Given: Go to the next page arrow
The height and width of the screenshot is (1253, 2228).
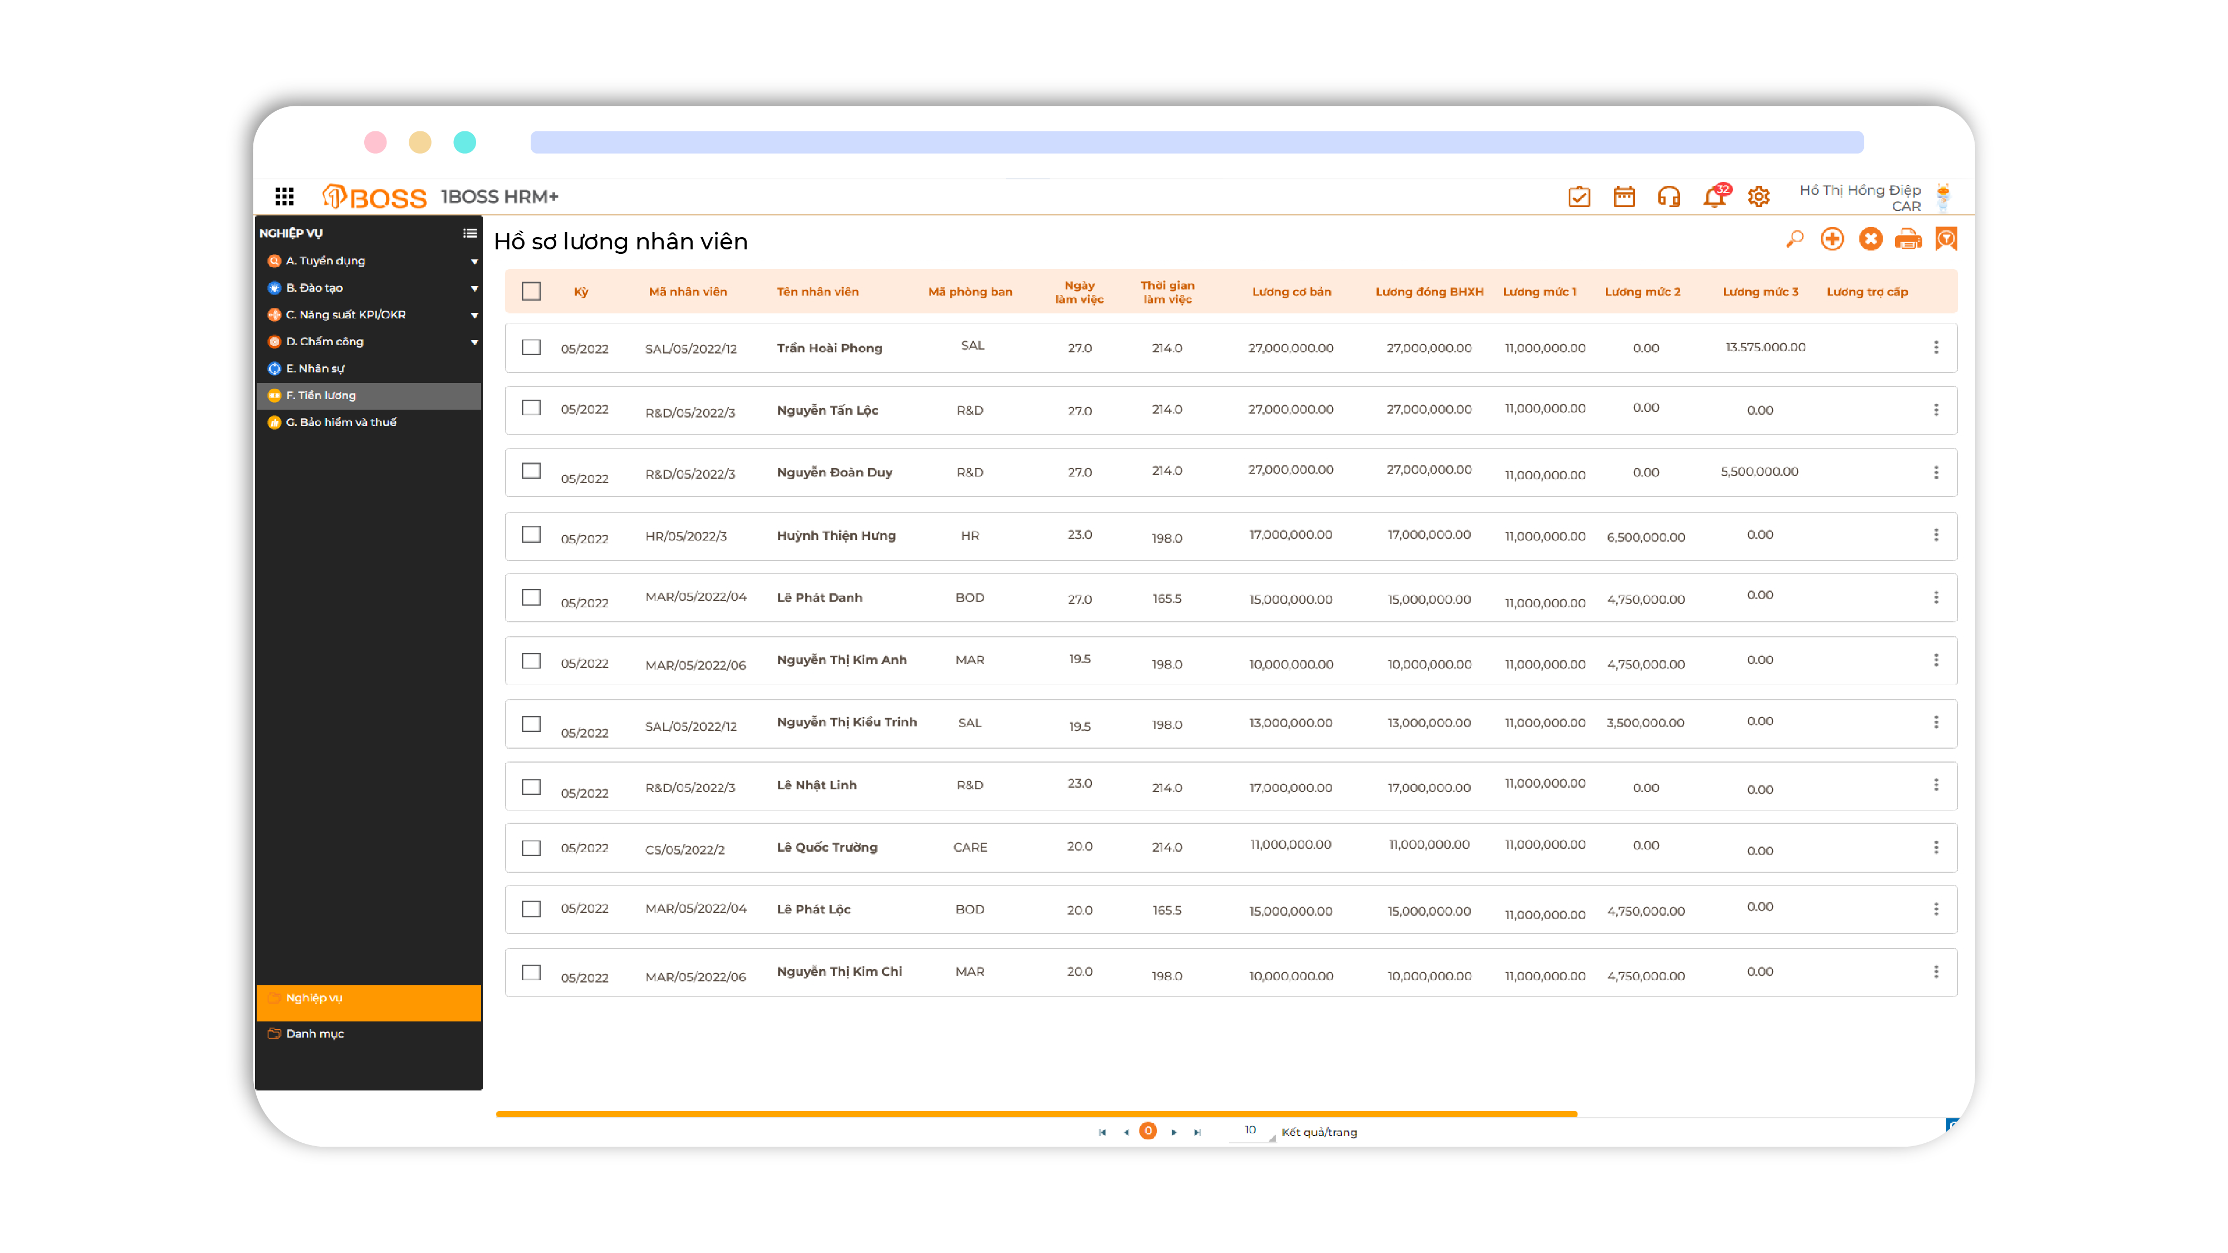Looking at the screenshot, I should tap(1174, 1132).
